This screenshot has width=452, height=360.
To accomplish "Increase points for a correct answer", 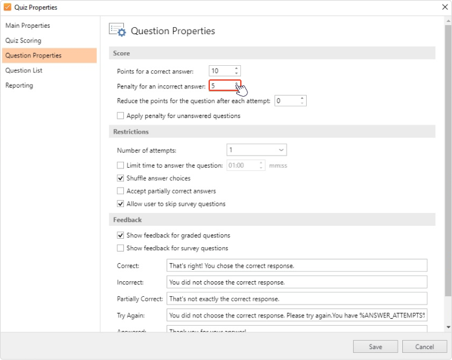I will coord(236,68).
